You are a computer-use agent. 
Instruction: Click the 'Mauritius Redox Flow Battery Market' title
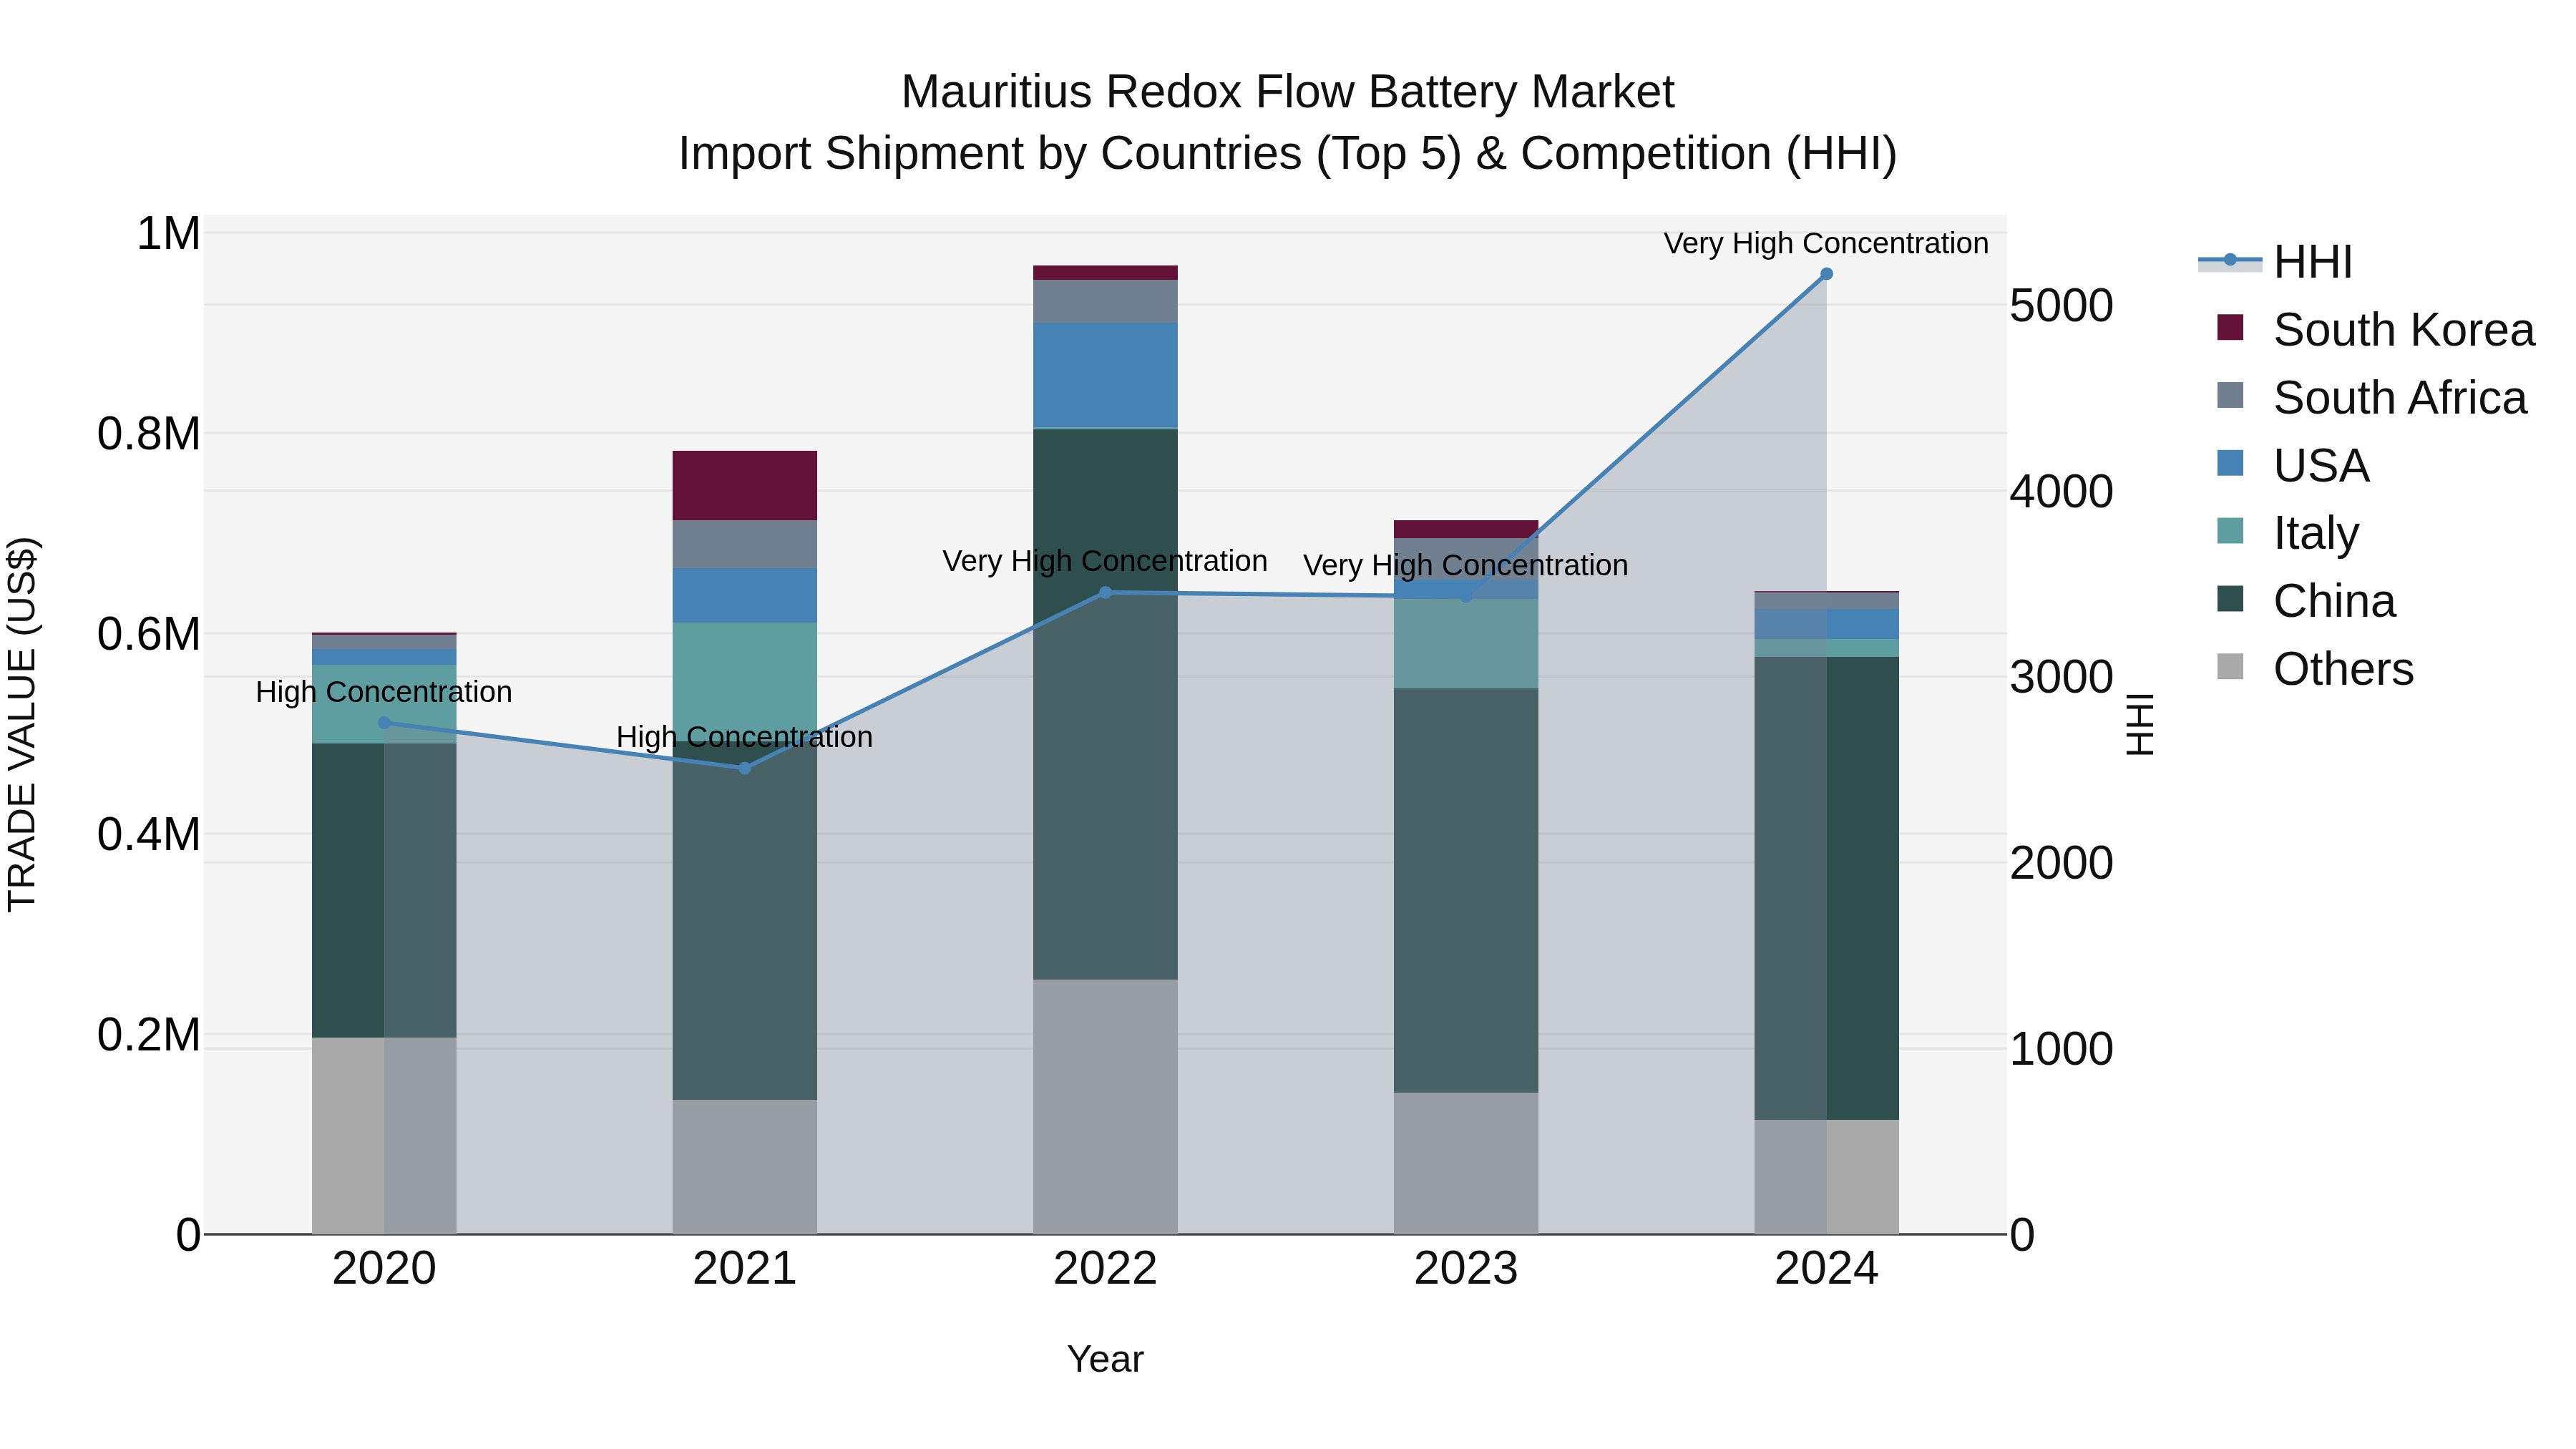[x=1287, y=92]
